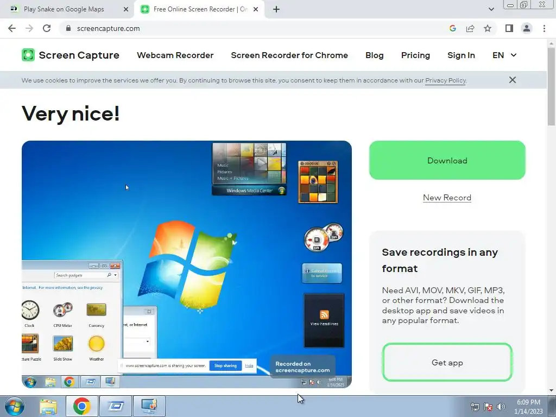Open the desktop gadgets taskbar icon

tap(149, 406)
